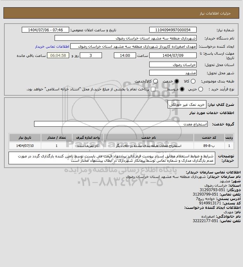Image resolution: width=243 pixels, height=267 pixels.
Task: Click the service table row with code ب-8-89
Action: click(121, 146)
